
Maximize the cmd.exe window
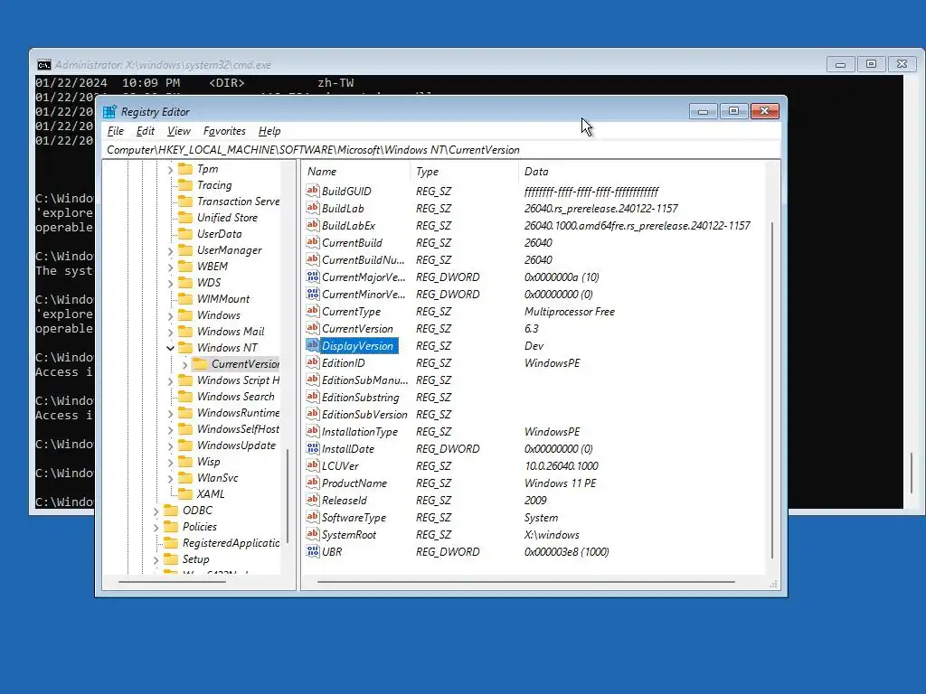click(871, 64)
